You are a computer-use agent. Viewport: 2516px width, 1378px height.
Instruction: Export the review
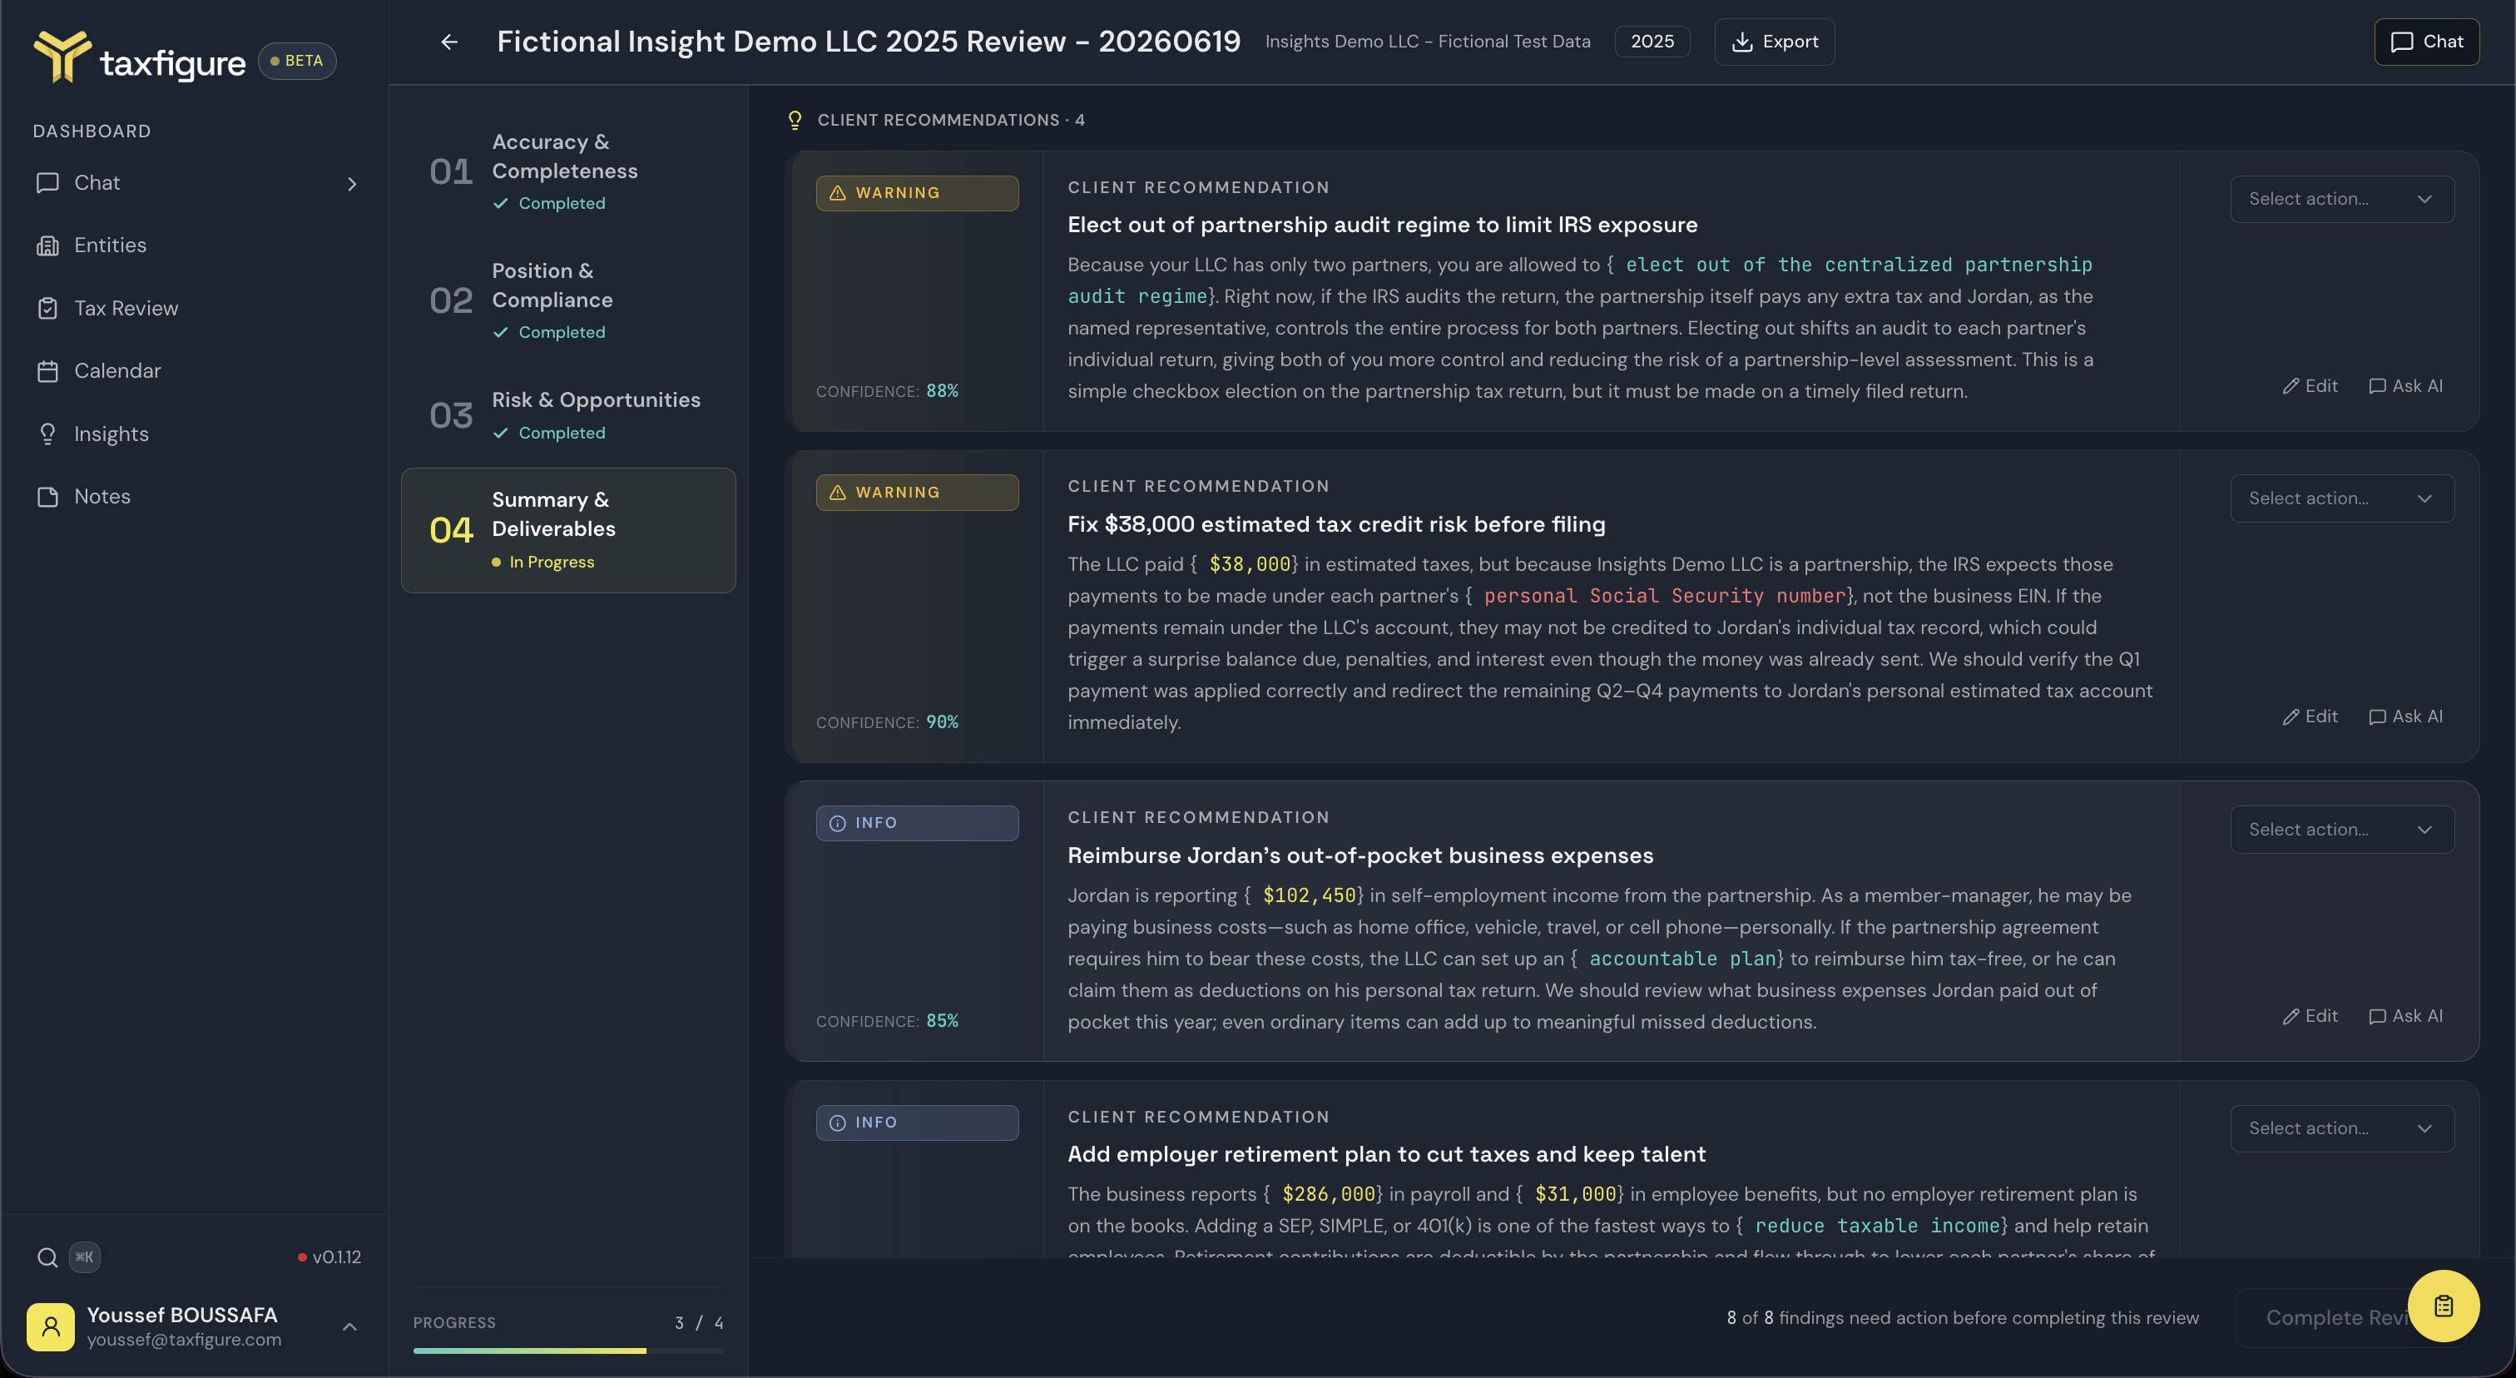click(1774, 41)
